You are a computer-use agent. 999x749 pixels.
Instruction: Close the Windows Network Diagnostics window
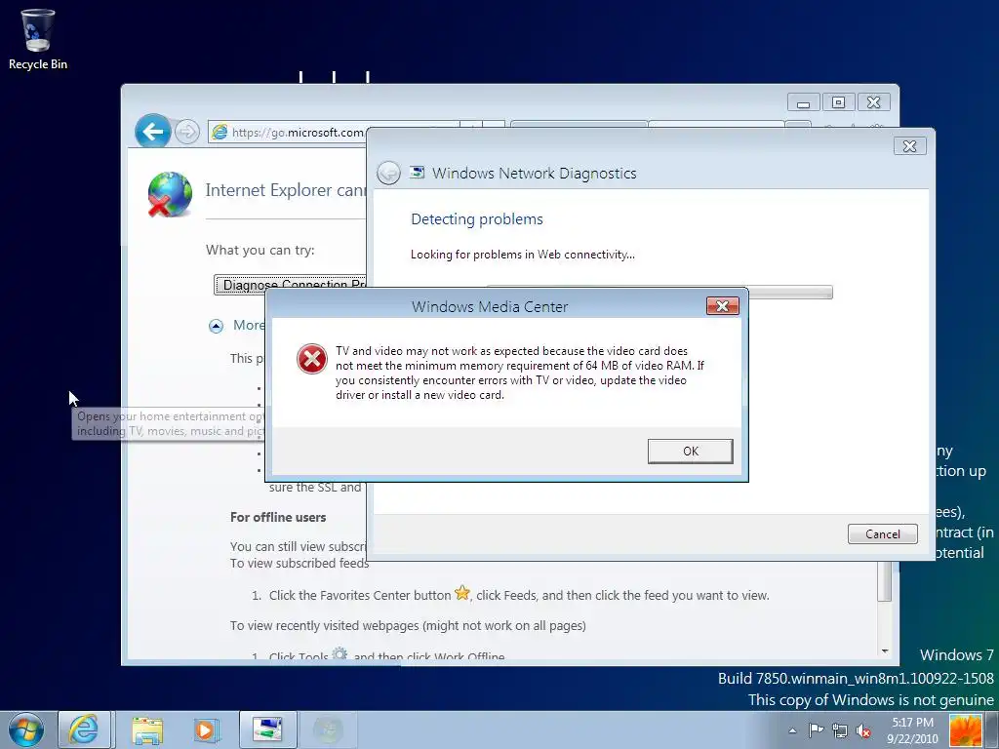[x=910, y=146]
